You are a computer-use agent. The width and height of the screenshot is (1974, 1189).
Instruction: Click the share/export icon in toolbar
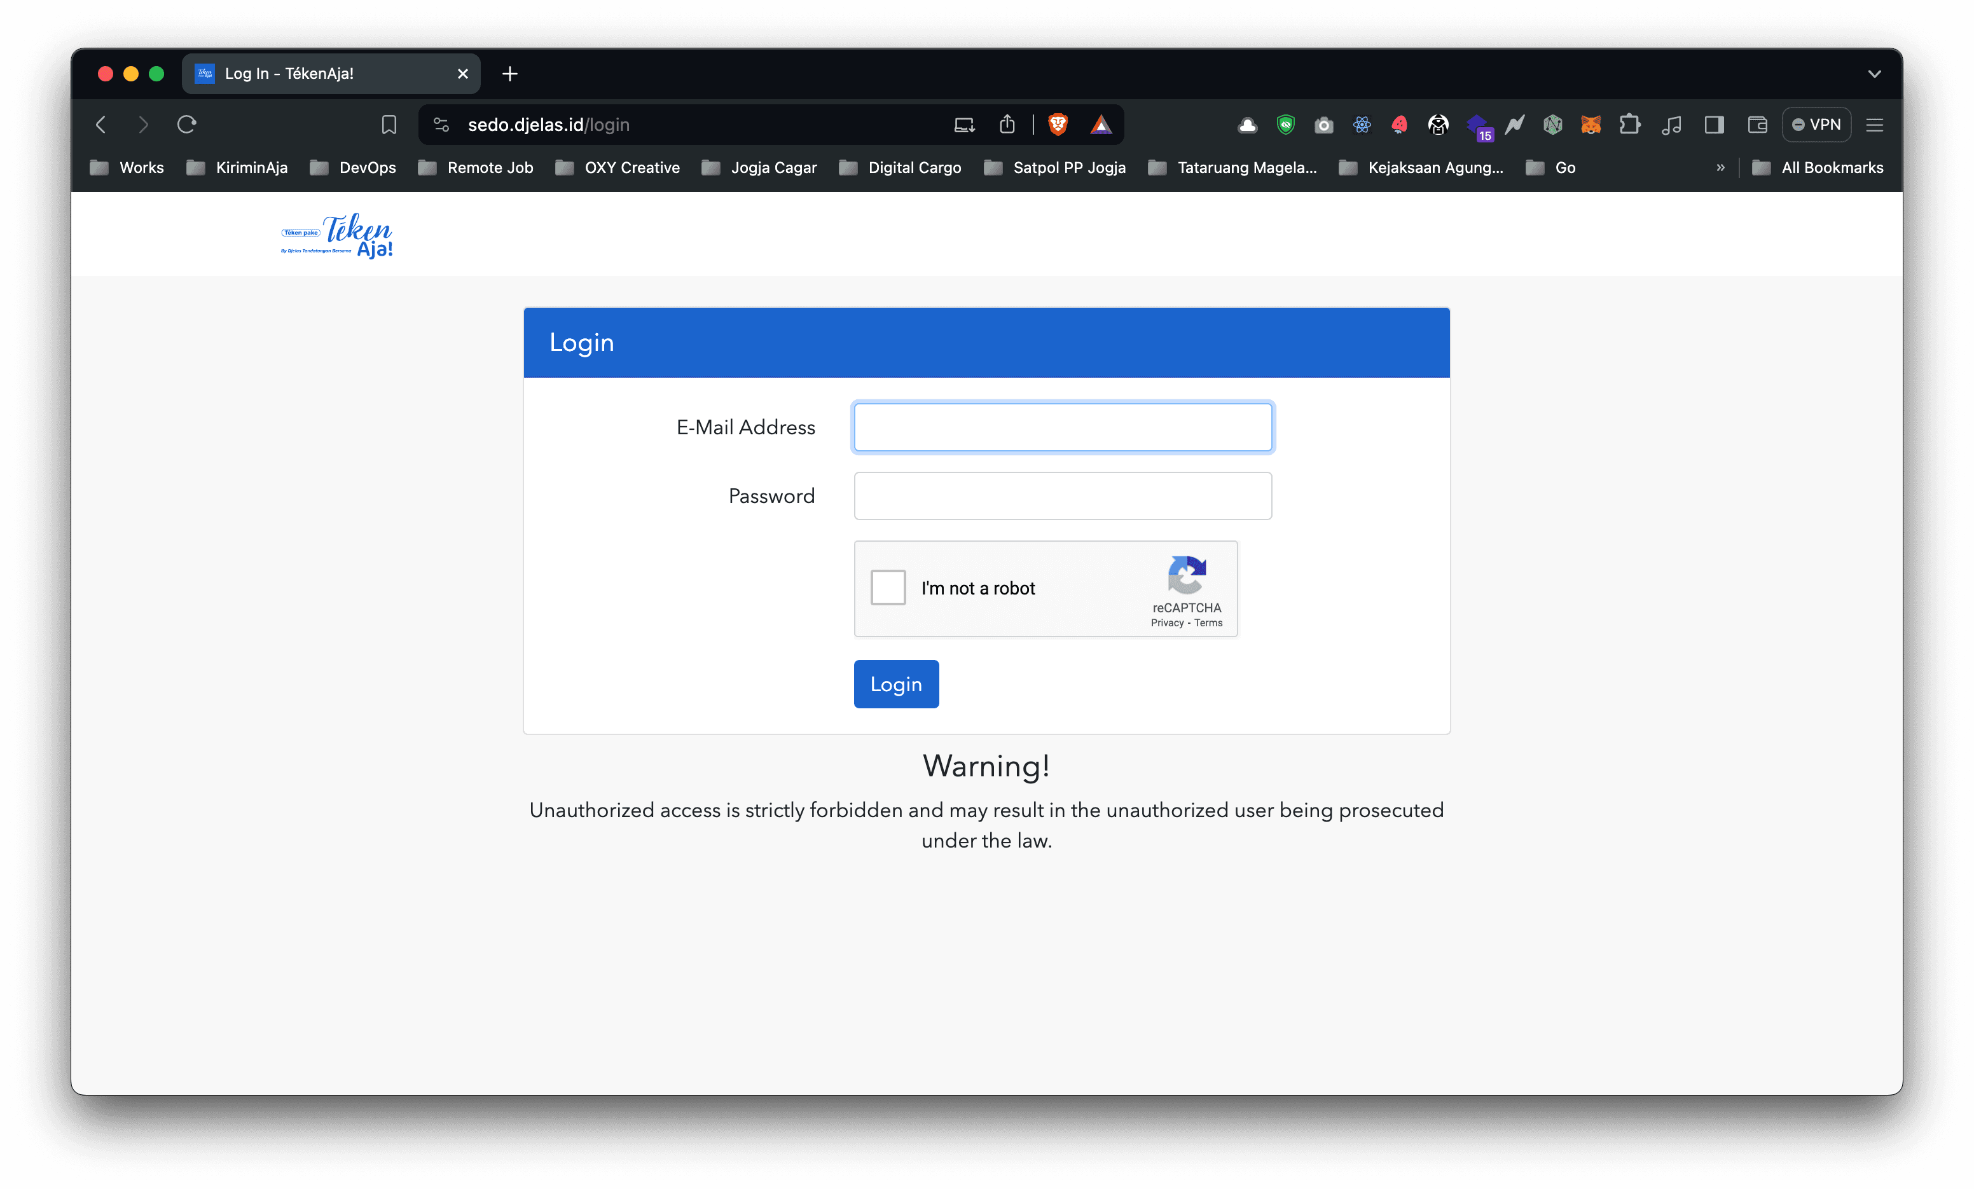click(x=1007, y=124)
